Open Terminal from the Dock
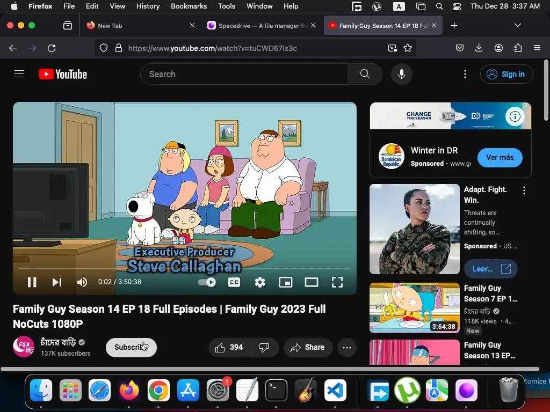This screenshot has width=550, height=412. click(x=276, y=390)
